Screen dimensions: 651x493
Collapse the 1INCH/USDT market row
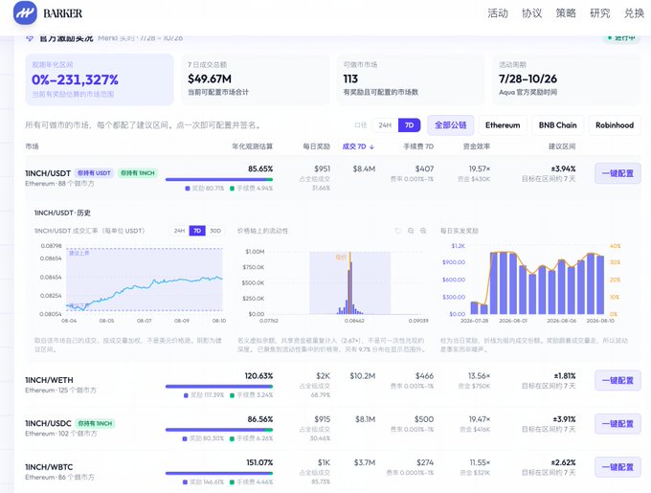coord(332,177)
